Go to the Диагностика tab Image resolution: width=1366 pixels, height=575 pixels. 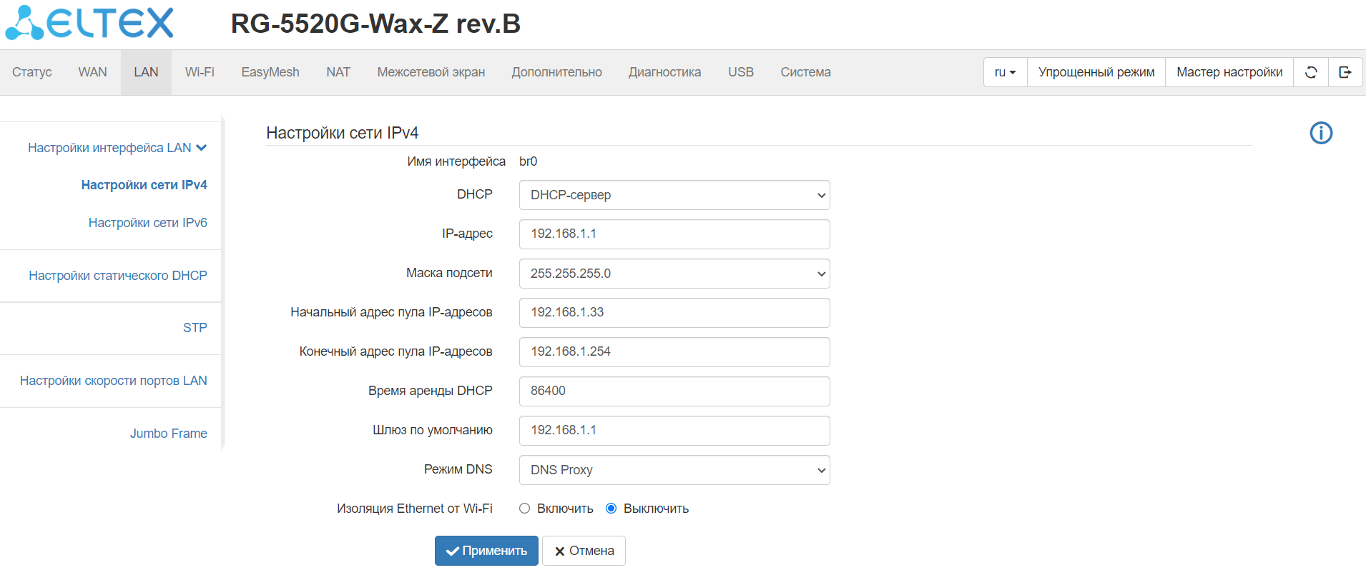(664, 72)
